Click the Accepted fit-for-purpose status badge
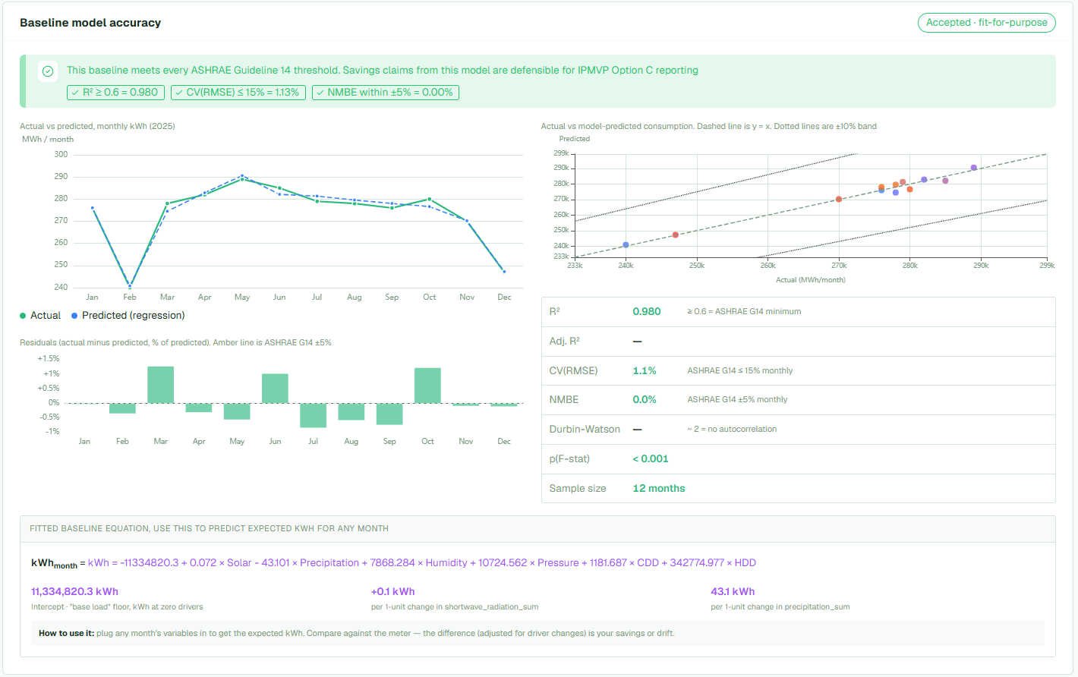The width and height of the screenshot is (1078, 677). 986,23
